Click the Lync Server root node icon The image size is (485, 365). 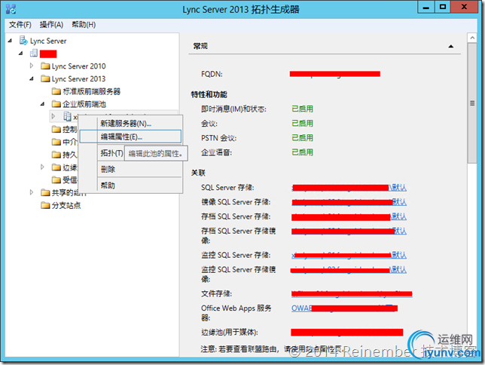[23, 41]
